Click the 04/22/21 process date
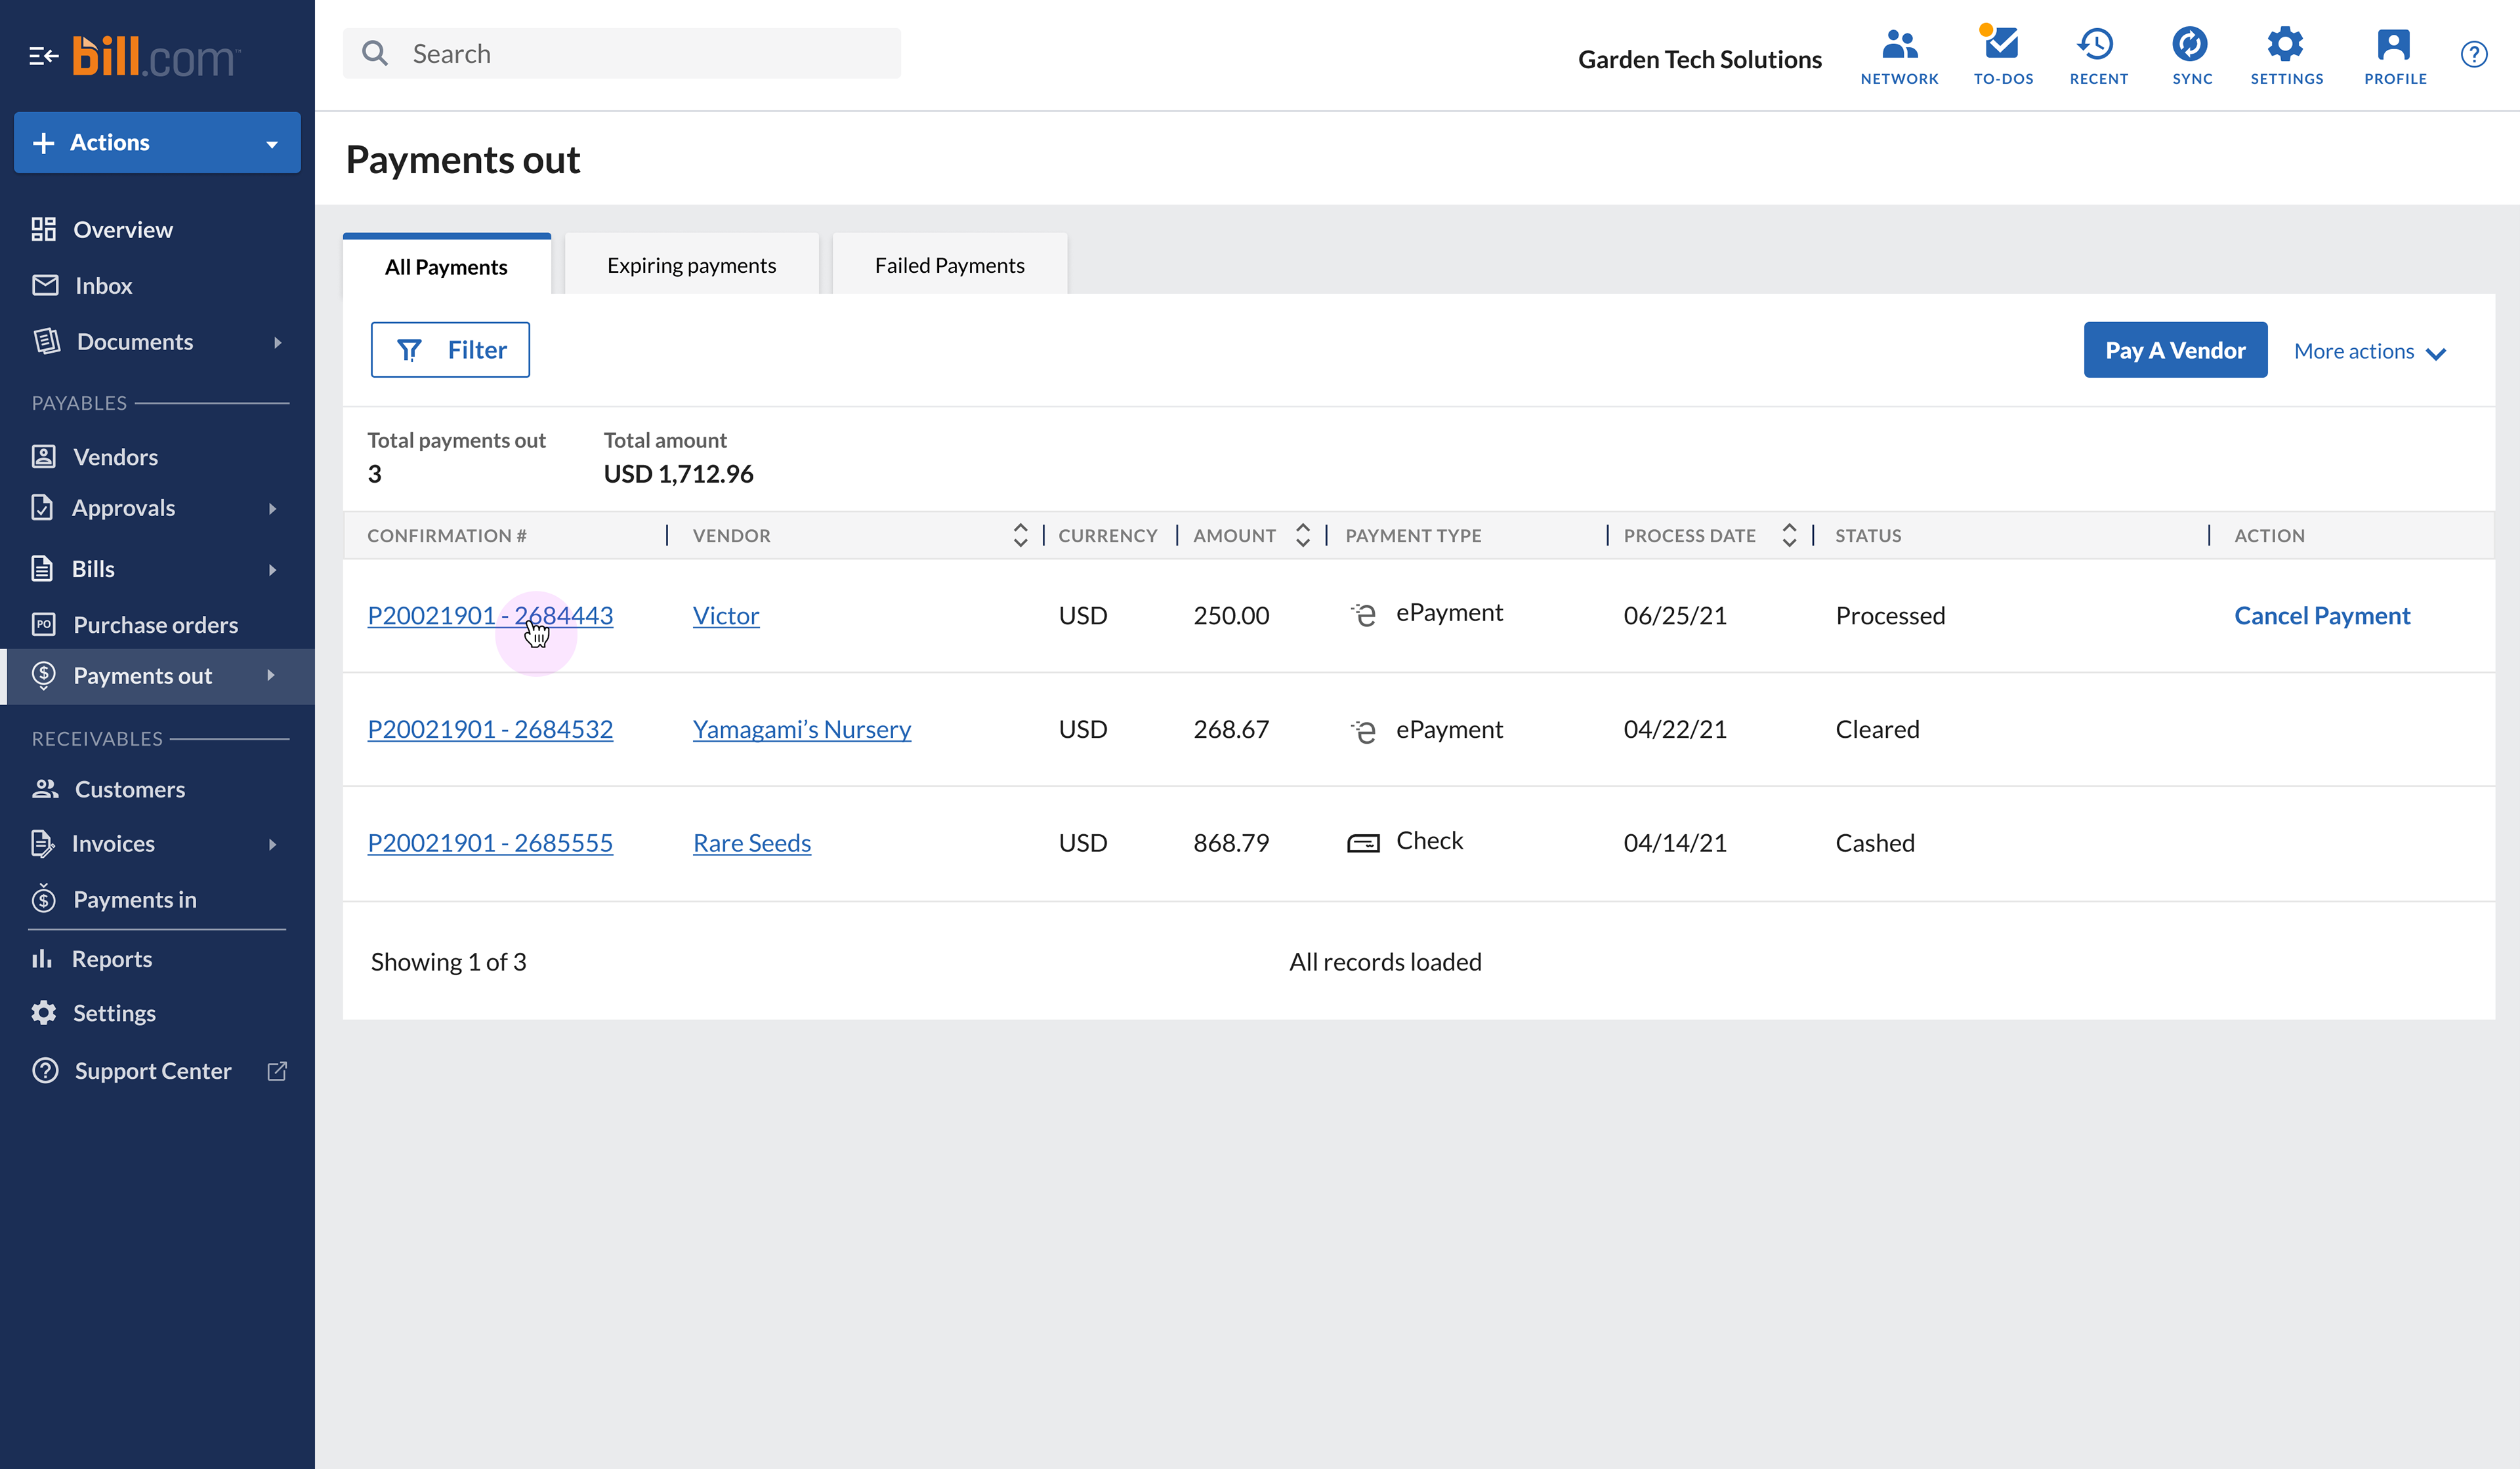The image size is (2520, 1469). [1675, 729]
